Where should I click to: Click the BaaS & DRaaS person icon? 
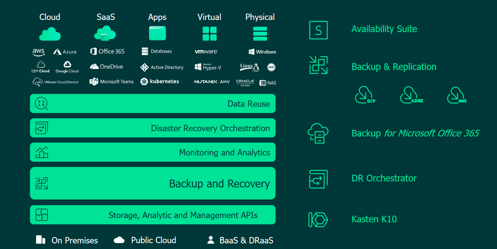[211, 240]
